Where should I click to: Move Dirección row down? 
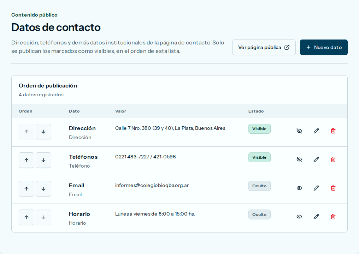[x=43, y=132]
